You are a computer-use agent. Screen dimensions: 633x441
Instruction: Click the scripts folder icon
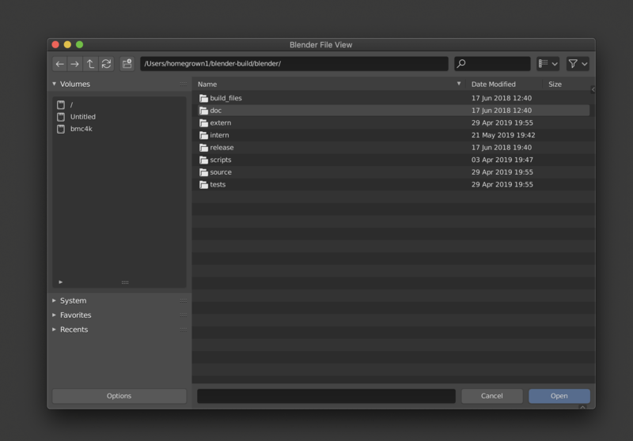coord(203,160)
